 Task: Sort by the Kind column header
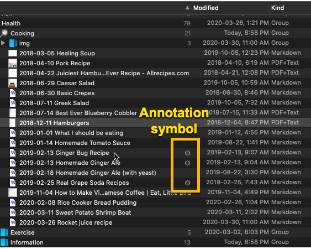coord(277,8)
